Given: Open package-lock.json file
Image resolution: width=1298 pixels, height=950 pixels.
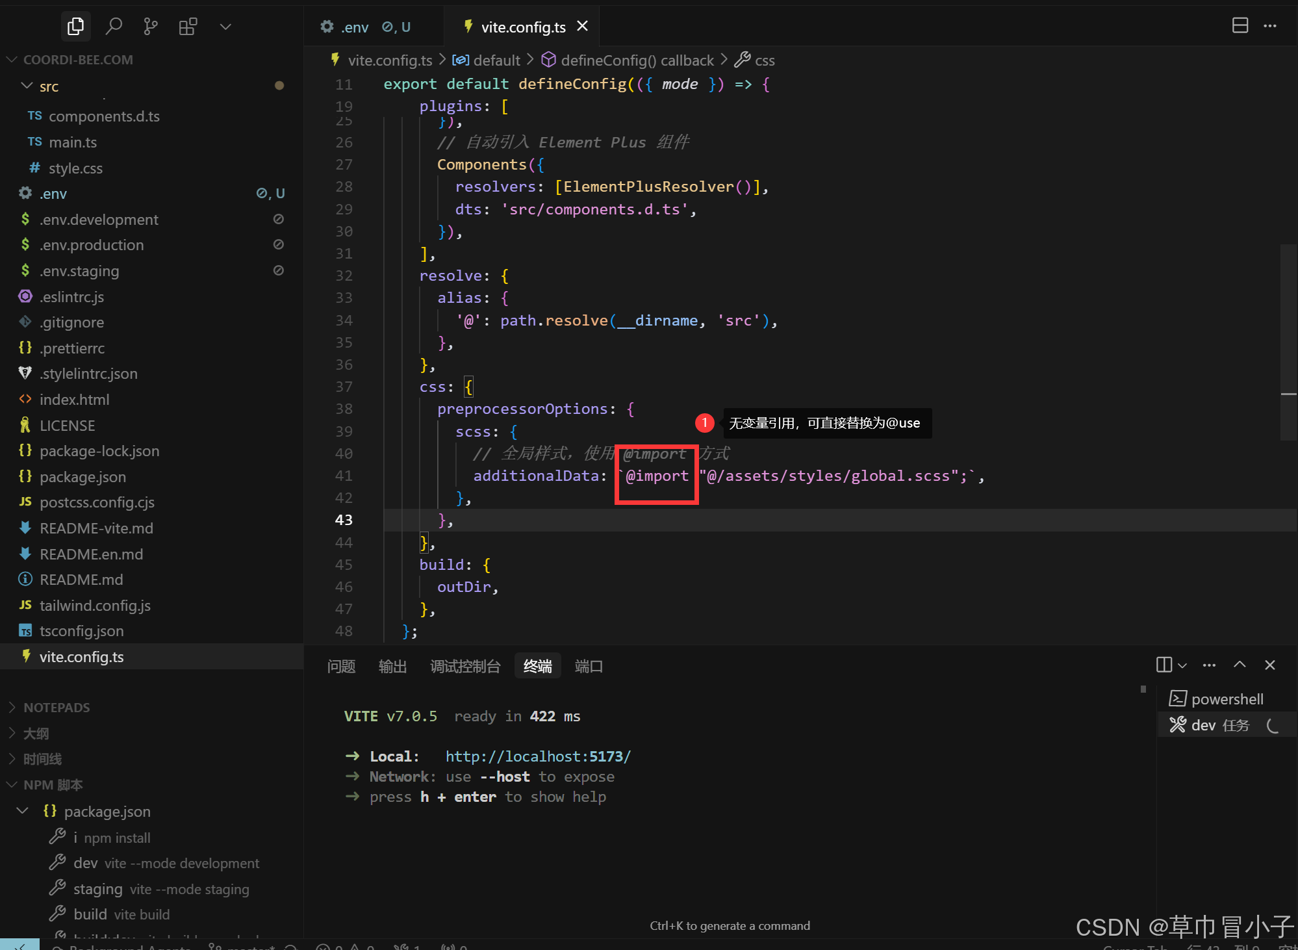Looking at the screenshot, I should click(152, 451).
